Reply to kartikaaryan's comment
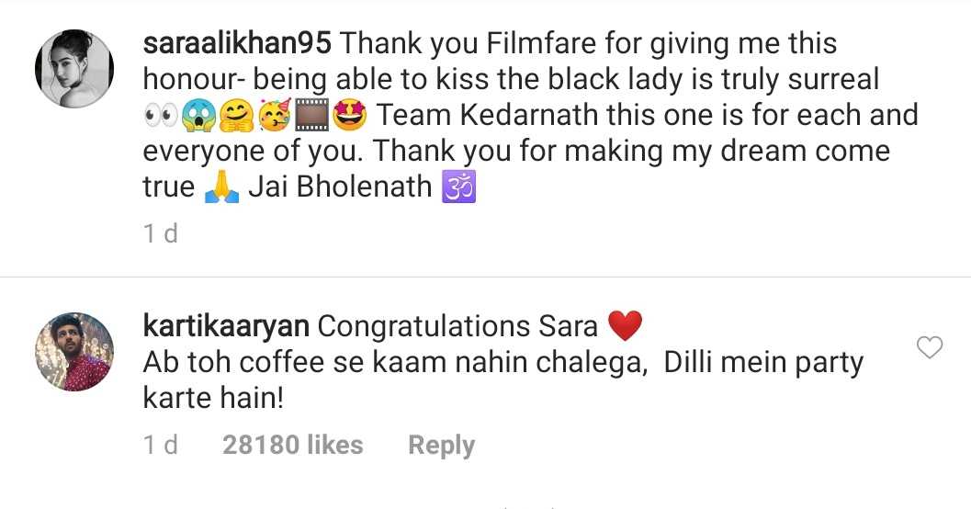The image size is (971, 509). (x=442, y=446)
